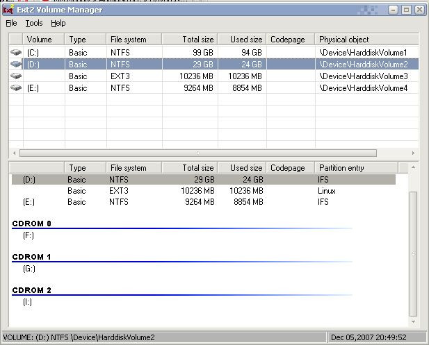Click the Type header in the top list
Viewport: 429px width, 345px height.
(x=86, y=40)
